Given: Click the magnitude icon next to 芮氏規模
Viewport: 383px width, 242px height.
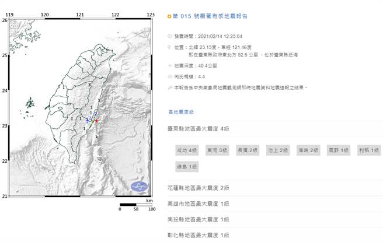Looking at the screenshot, I should (x=170, y=77).
